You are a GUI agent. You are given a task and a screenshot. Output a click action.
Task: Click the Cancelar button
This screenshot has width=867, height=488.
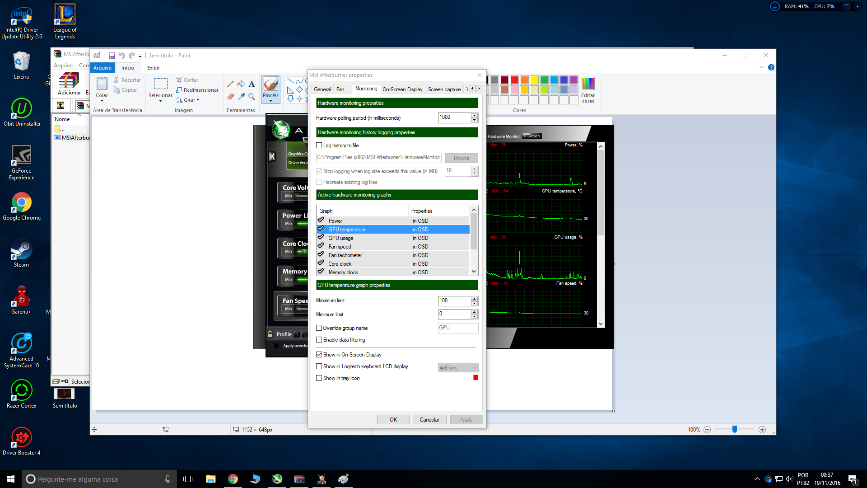(429, 420)
